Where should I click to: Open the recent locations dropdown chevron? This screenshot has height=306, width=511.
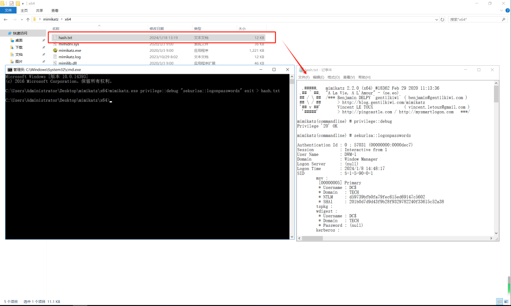coord(21,19)
